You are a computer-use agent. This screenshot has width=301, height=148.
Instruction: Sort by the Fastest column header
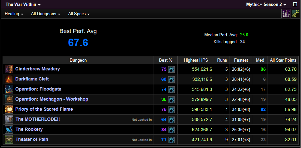pos(241,60)
